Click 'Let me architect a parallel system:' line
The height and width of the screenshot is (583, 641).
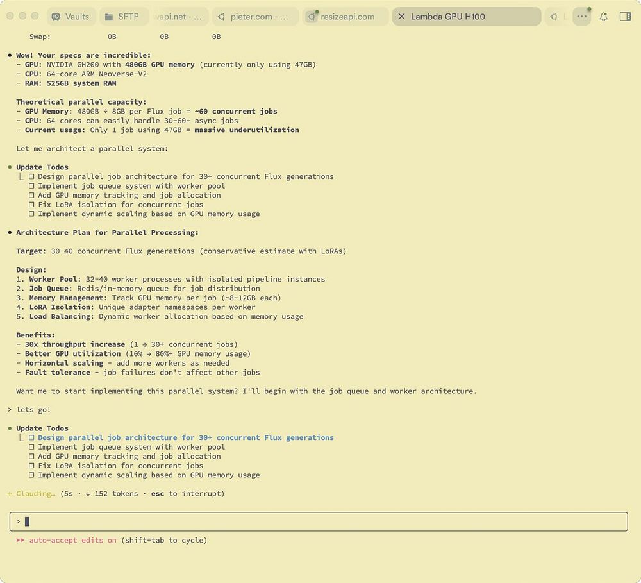[x=92, y=149]
